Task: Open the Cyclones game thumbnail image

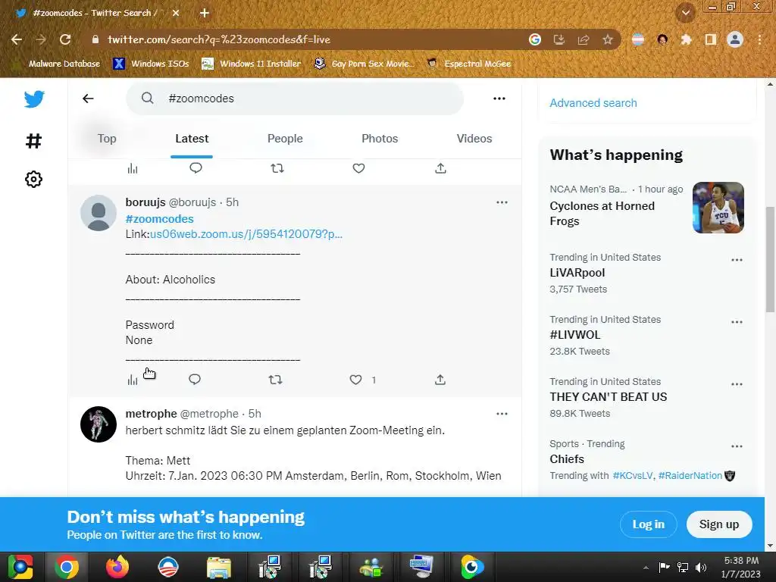Action: tap(718, 208)
